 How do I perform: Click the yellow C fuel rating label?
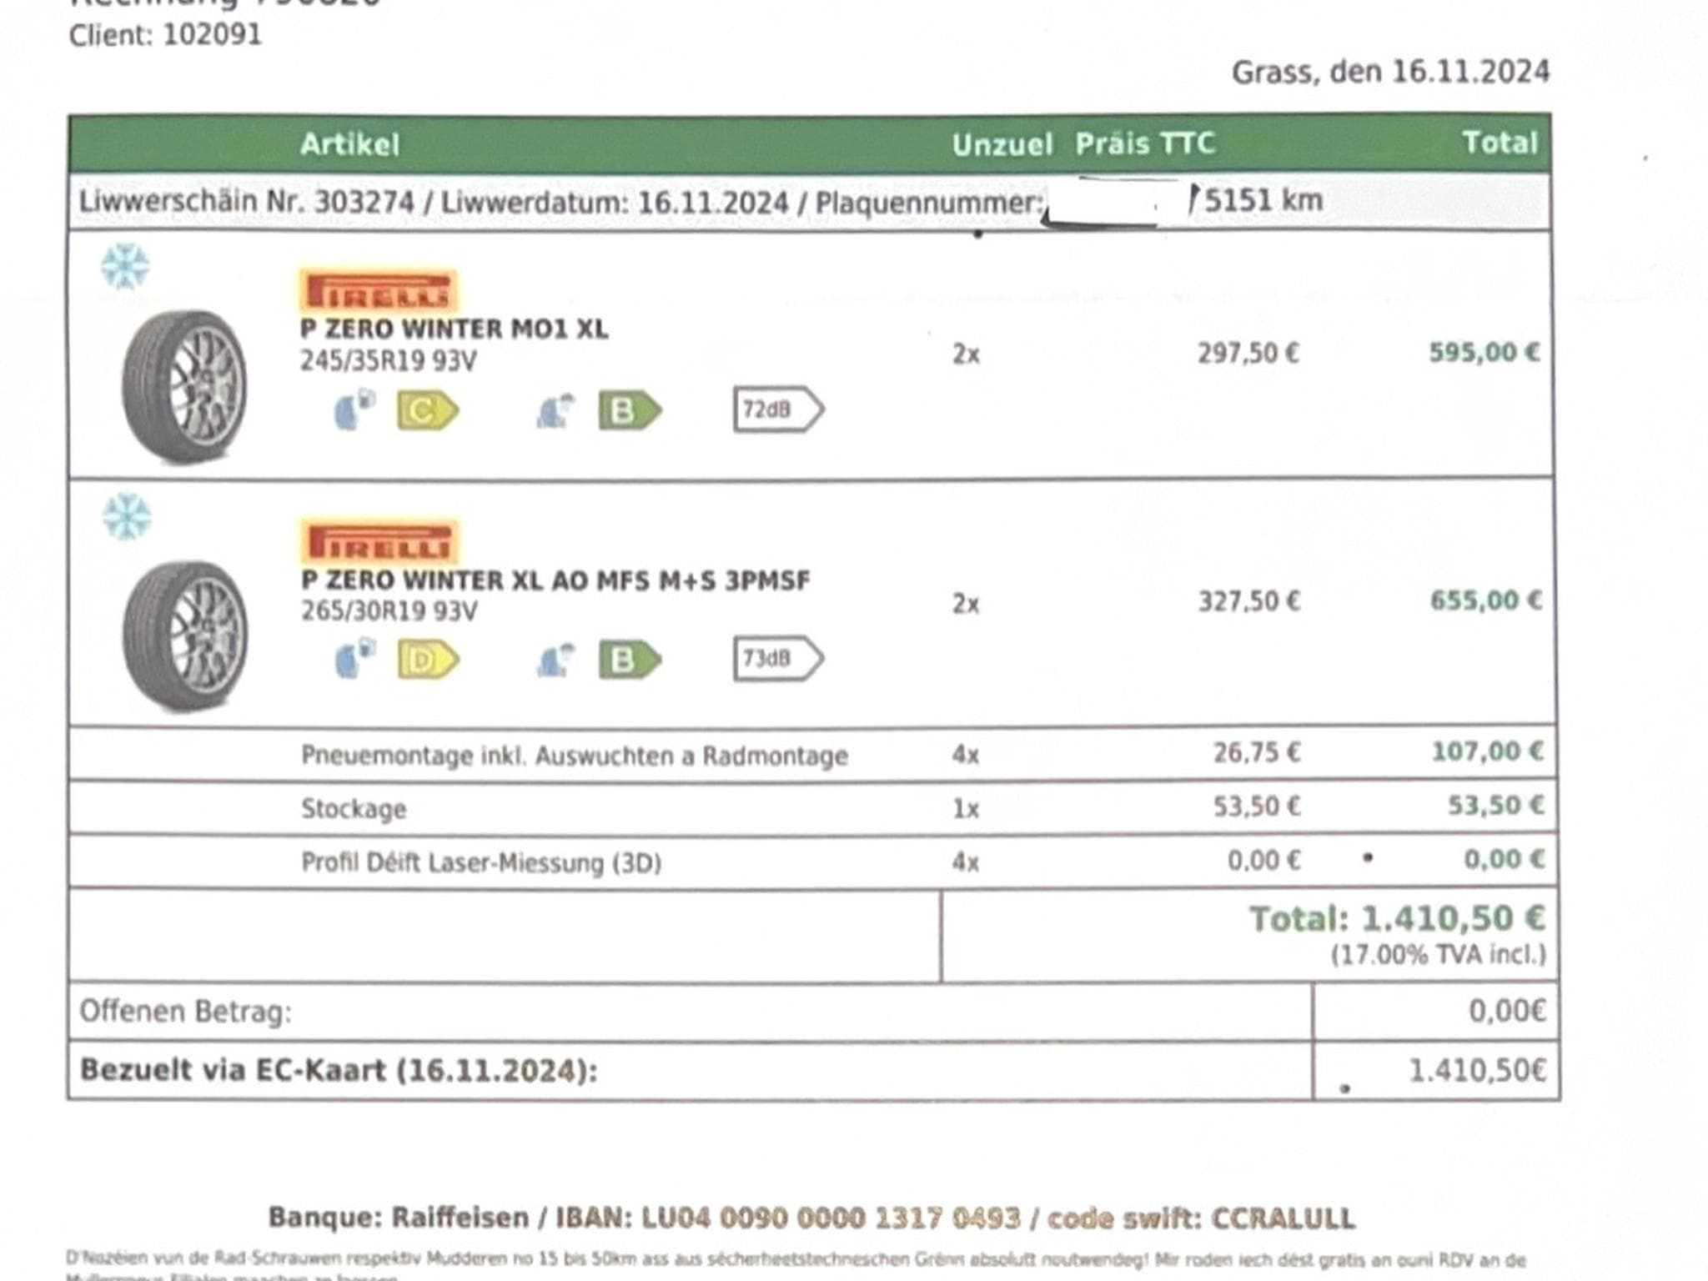[428, 410]
